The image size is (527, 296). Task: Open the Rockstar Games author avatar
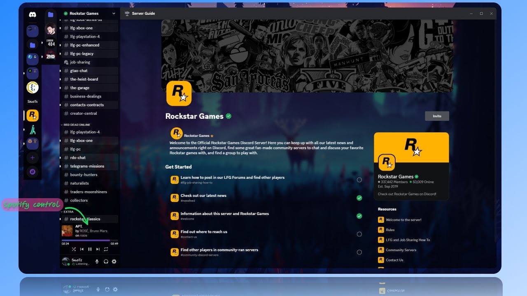coord(177,134)
